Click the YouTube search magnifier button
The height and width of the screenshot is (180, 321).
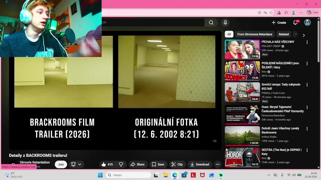pyautogui.click(x=211, y=22)
